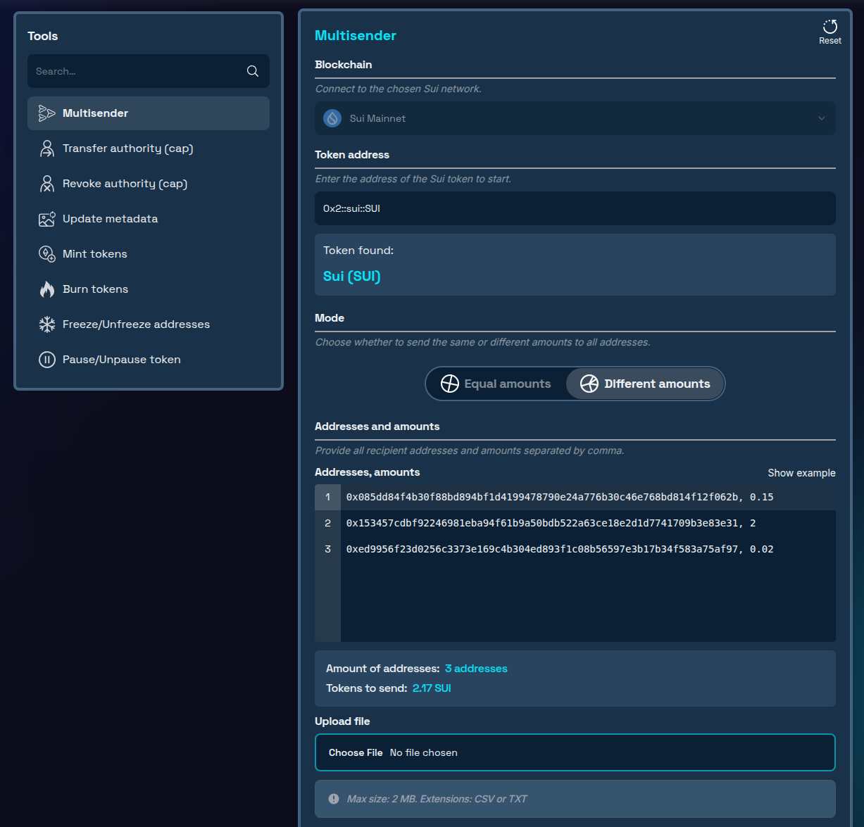The height and width of the screenshot is (827, 864).
Task: Click the Transfer authority person icon
Action: (x=46, y=149)
